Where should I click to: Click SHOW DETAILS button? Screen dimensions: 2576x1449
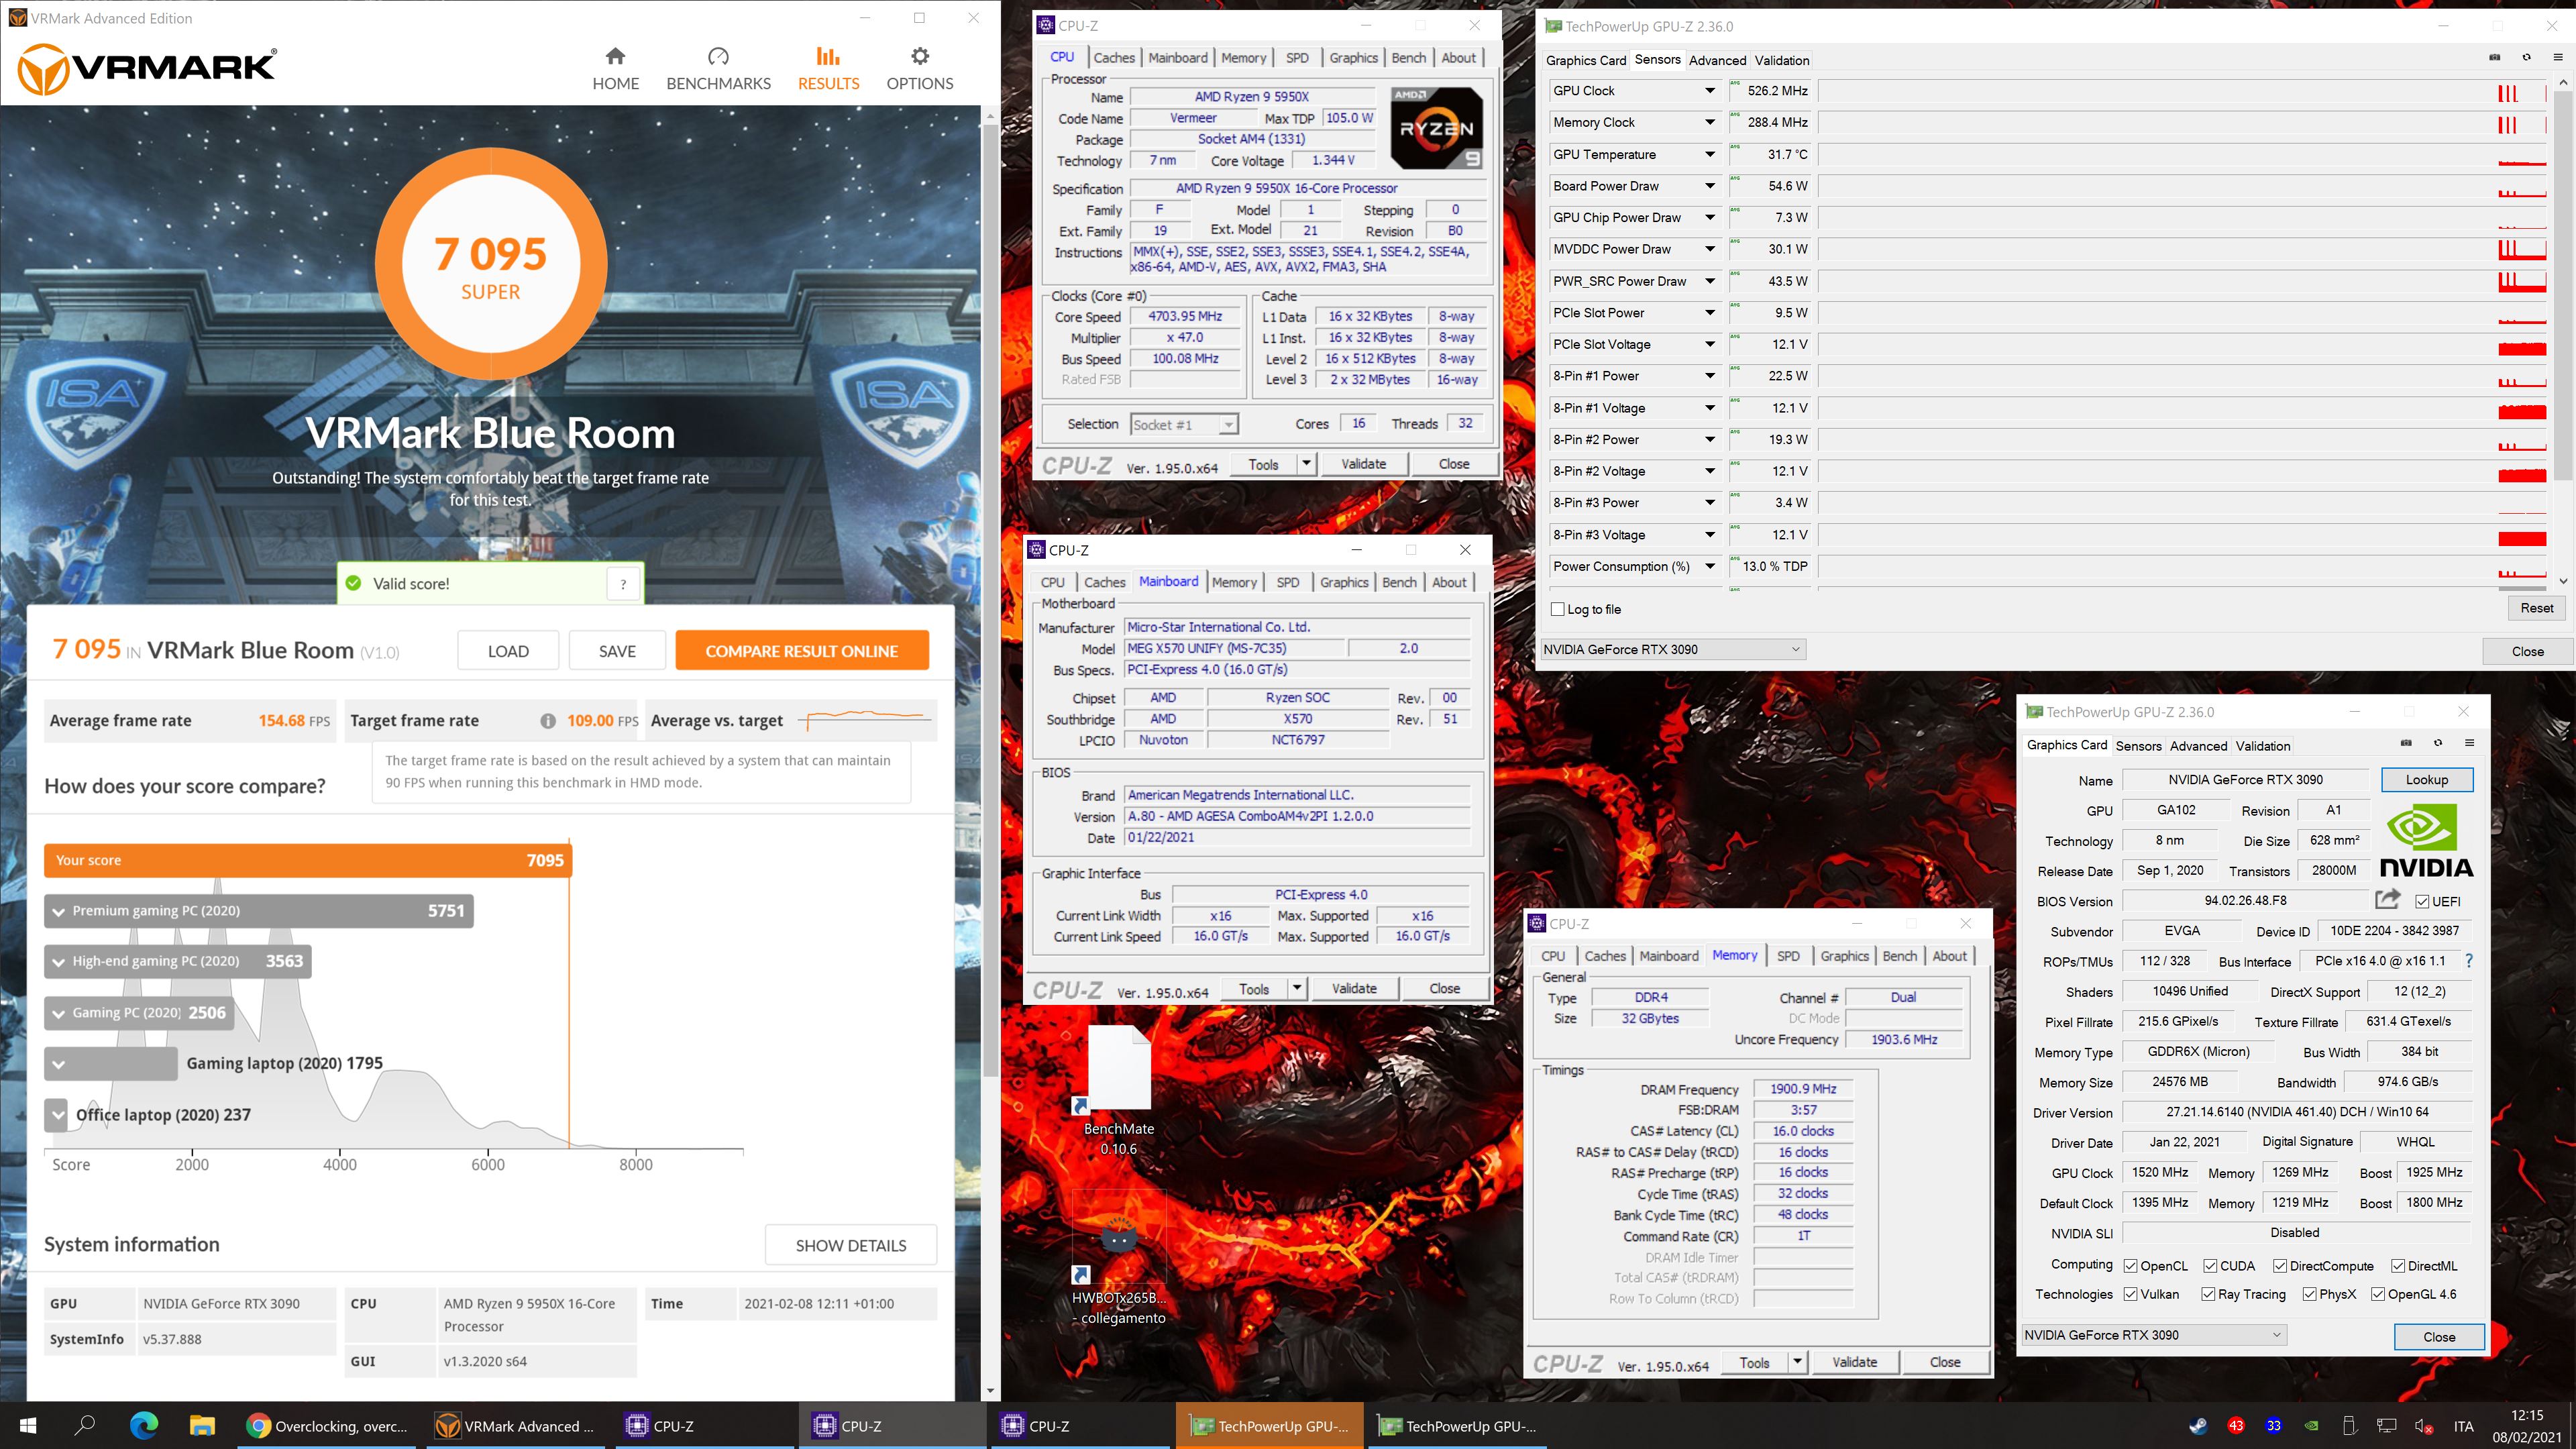851,1245
